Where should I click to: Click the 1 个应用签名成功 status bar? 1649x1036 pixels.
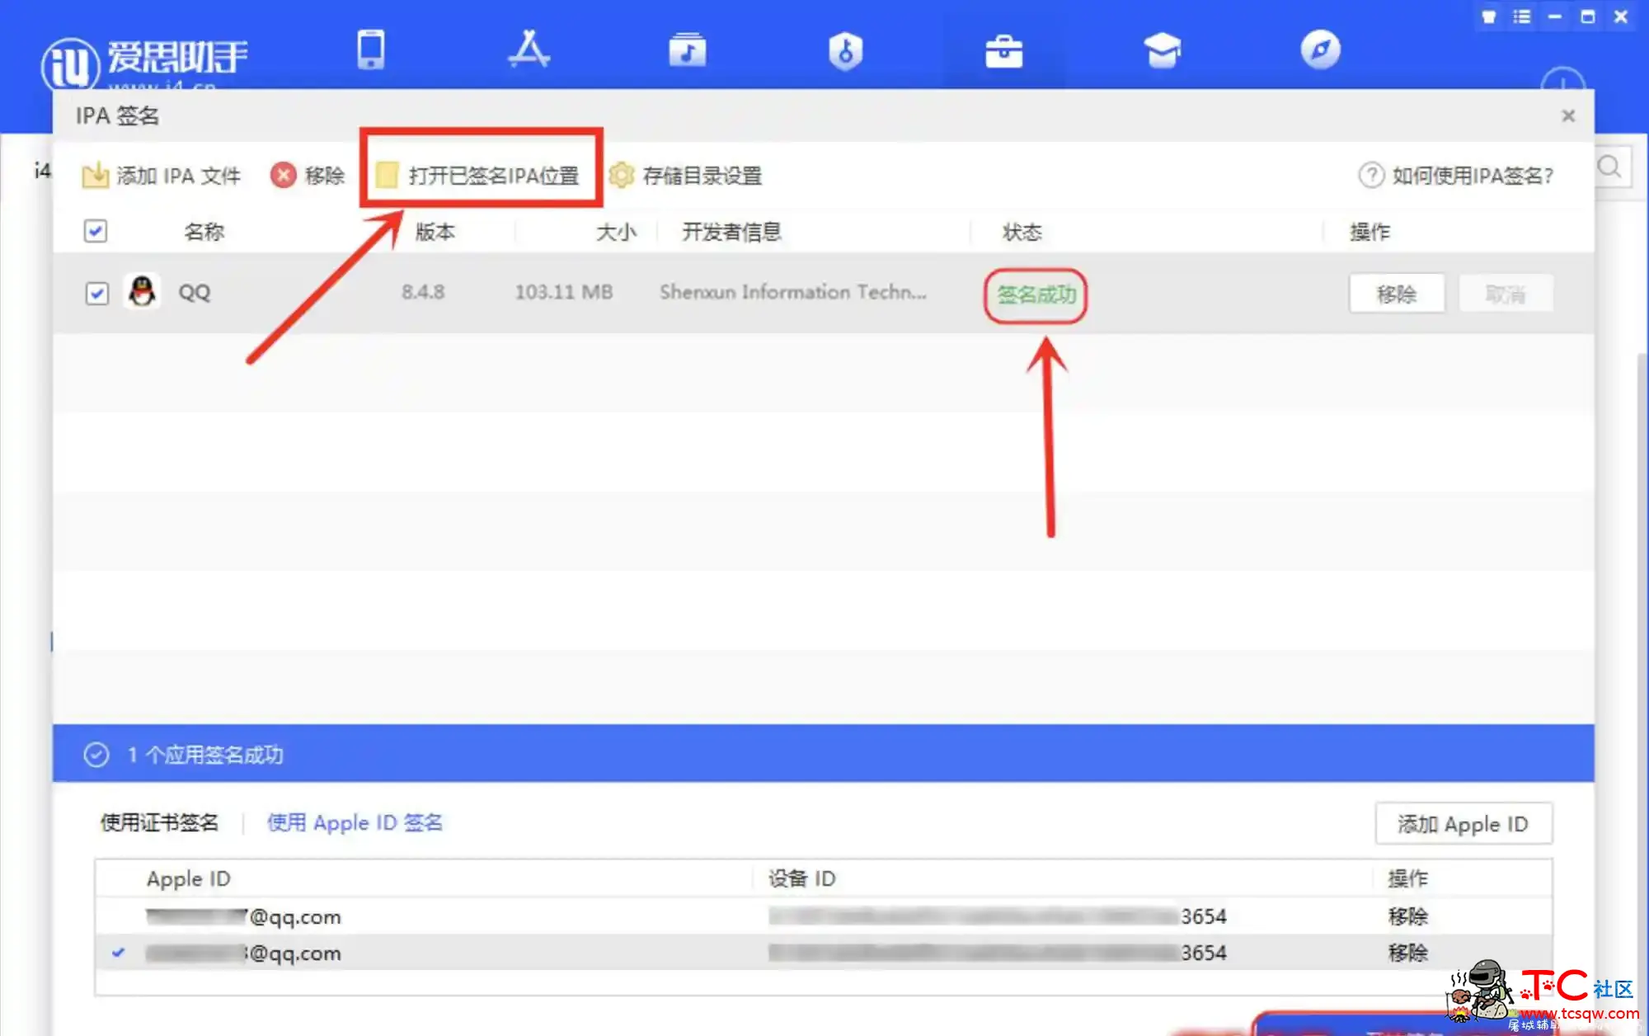(x=824, y=754)
